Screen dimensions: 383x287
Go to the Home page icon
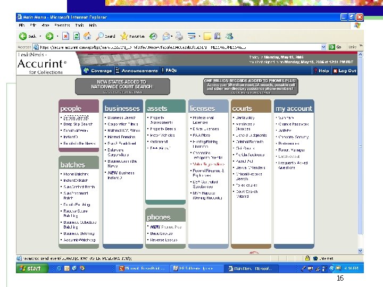click(87, 36)
